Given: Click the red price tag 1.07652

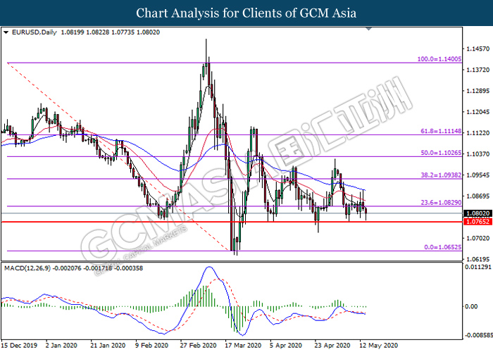Looking at the screenshot, I should (477, 222).
